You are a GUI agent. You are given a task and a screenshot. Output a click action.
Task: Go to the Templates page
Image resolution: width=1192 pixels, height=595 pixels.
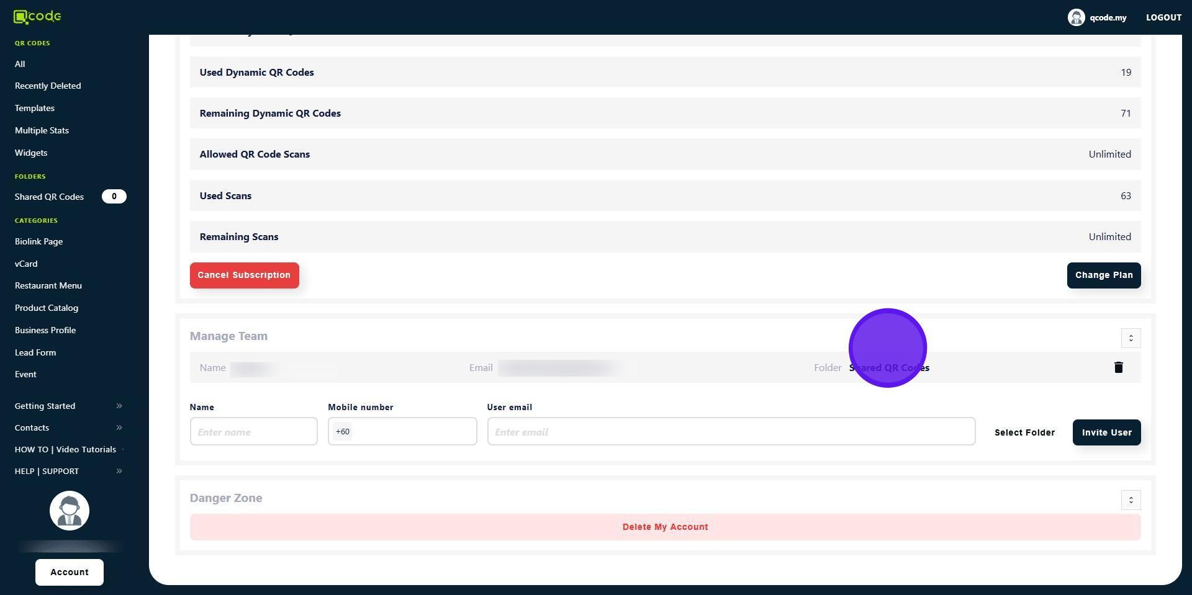point(35,108)
